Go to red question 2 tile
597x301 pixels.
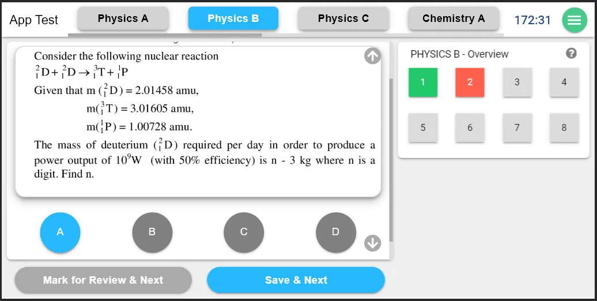pyautogui.click(x=470, y=82)
